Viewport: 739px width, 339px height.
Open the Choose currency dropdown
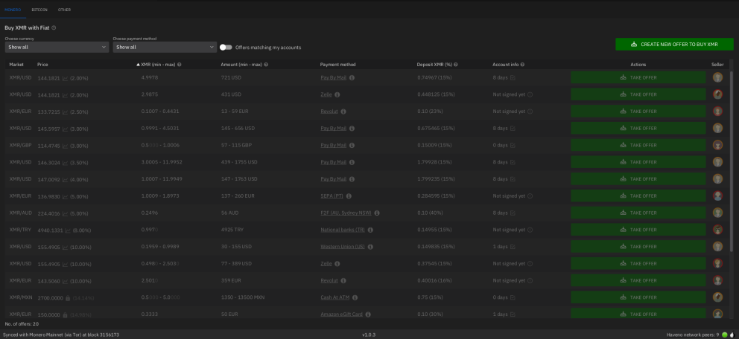tap(57, 47)
